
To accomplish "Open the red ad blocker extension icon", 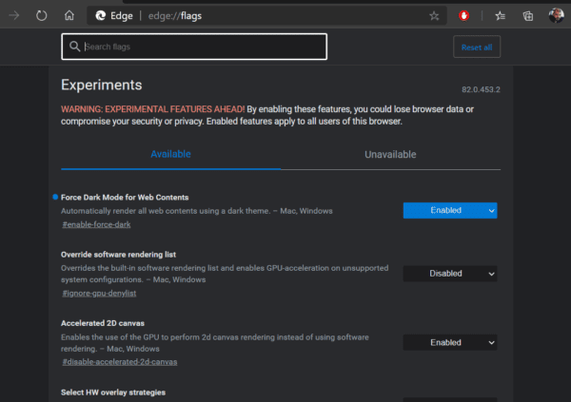I will pos(463,15).
